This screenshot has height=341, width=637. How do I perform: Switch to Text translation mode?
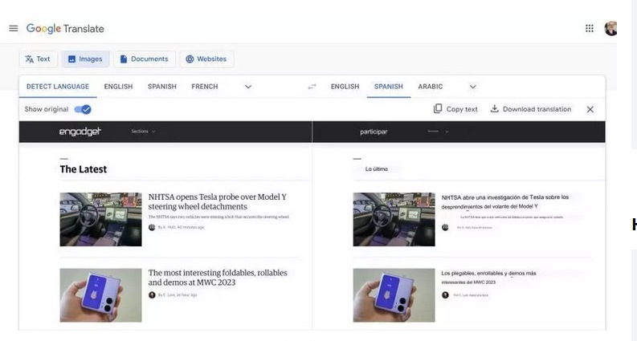pyautogui.click(x=38, y=59)
